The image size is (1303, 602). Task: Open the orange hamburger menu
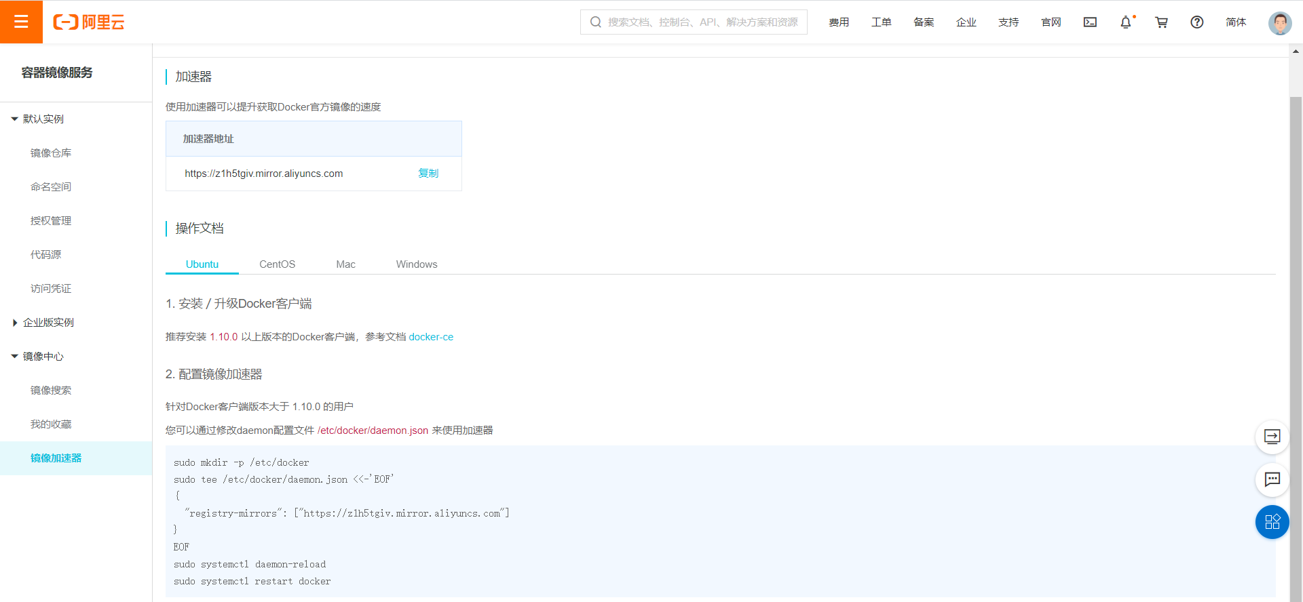[21, 22]
